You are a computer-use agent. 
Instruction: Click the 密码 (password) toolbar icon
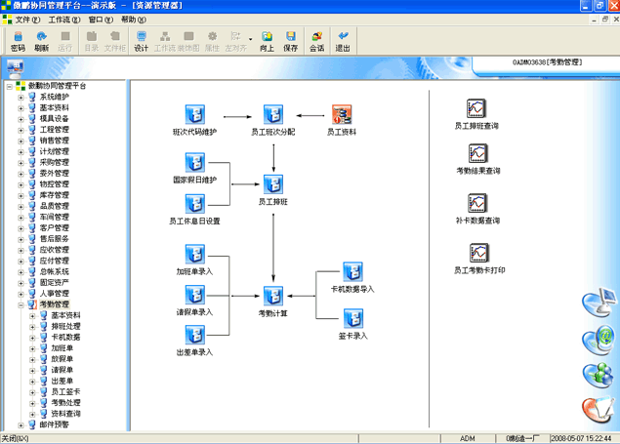pos(18,40)
